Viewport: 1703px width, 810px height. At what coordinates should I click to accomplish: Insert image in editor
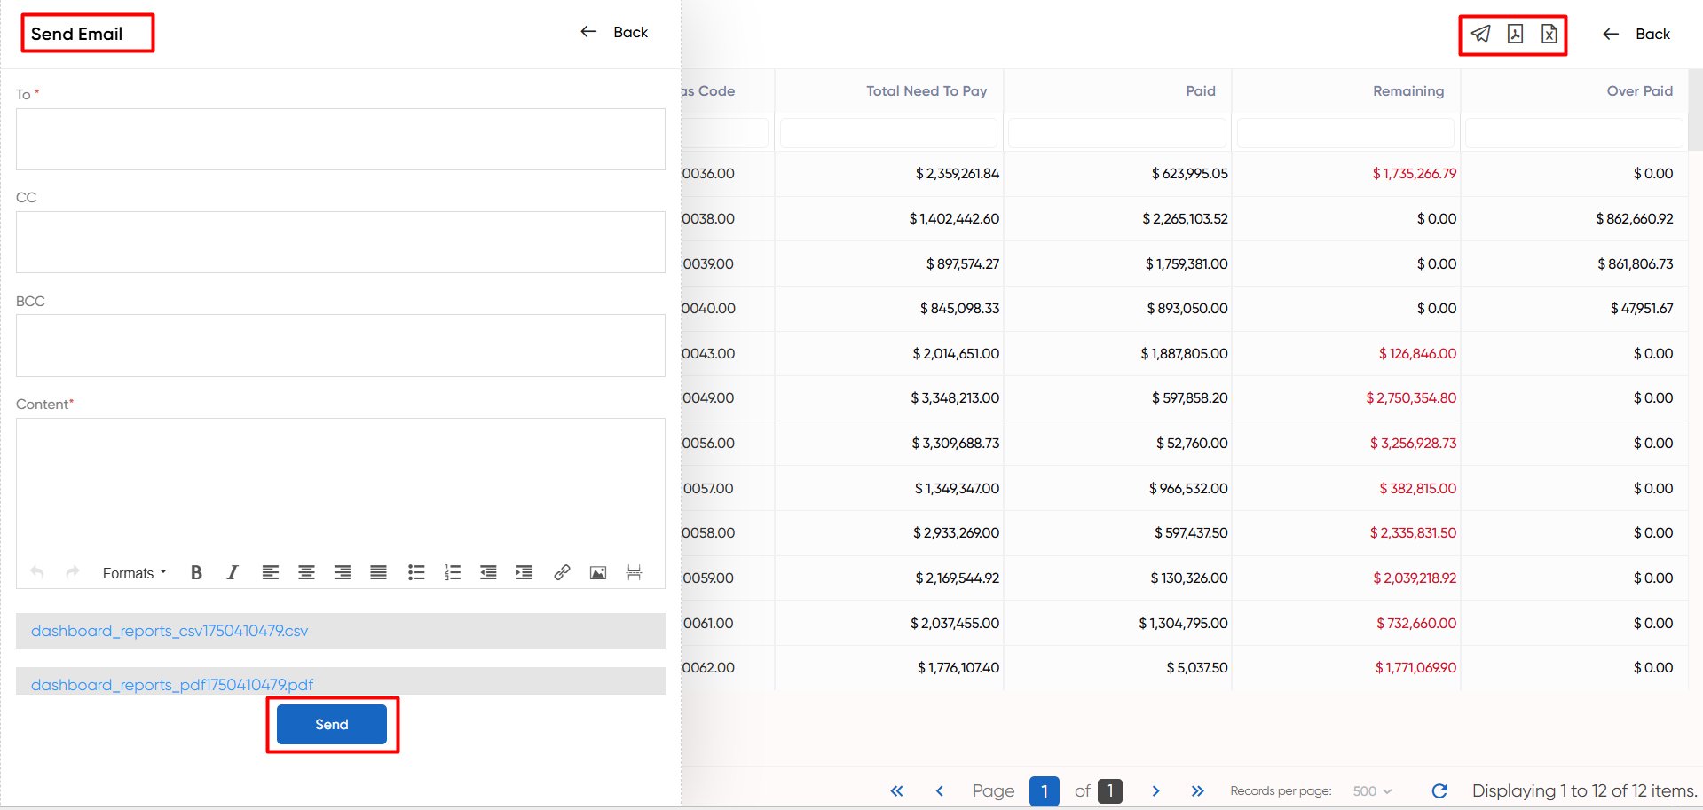(598, 572)
